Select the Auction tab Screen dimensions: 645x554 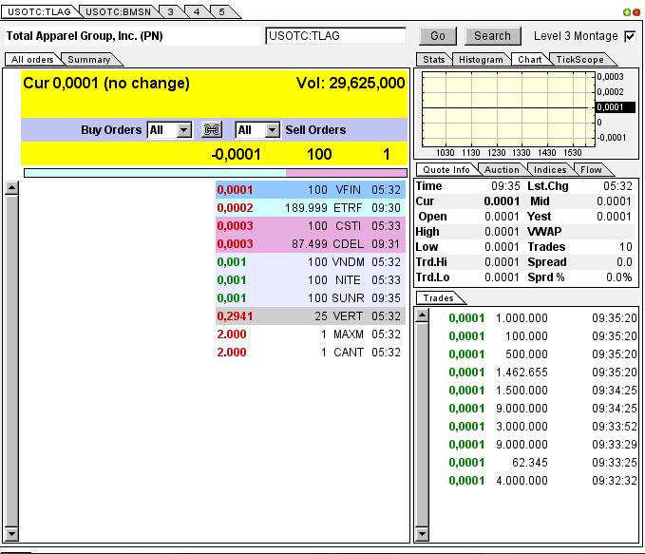502,169
